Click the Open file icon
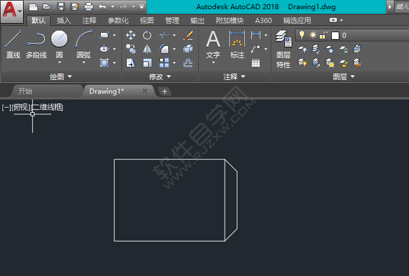This screenshot has width=409, height=276. [47, 7]
